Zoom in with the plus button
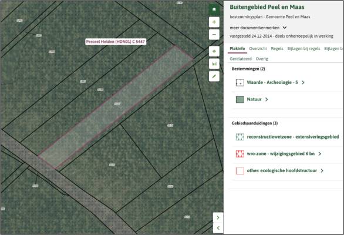This screenshot has width=344, height=235. (x=214, y=22)
